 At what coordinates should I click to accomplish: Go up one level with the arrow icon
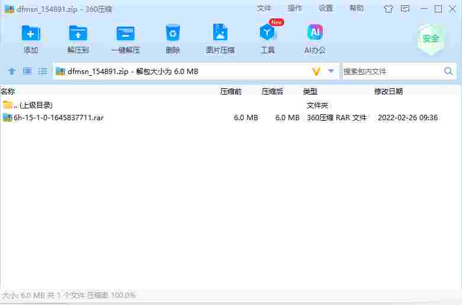(x=12, y=71)
